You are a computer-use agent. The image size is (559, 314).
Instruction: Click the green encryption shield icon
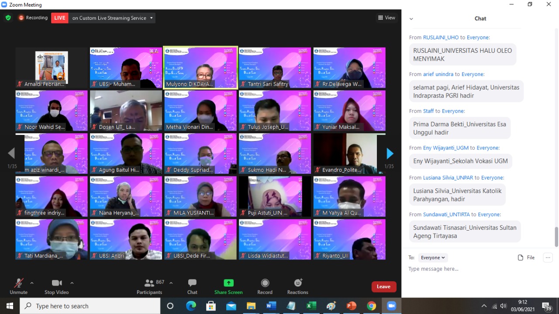point(8,18)
